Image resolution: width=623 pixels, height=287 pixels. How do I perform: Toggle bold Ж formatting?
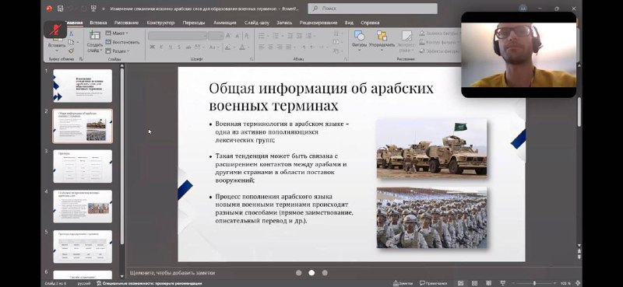[152, 47]
